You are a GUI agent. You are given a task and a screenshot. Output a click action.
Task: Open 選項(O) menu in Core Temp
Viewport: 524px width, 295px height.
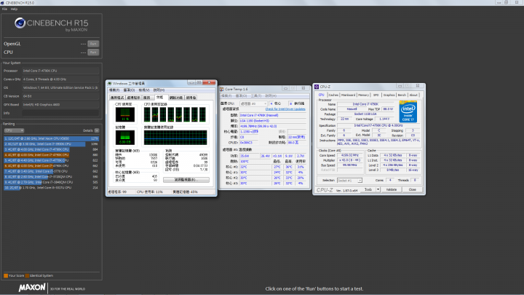[x=241, y=96]
